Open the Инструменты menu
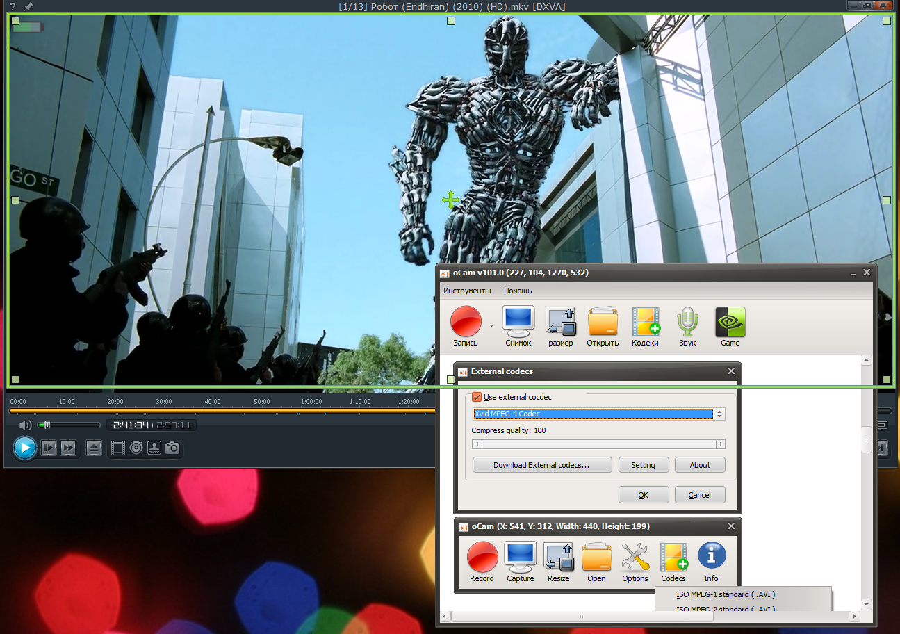 pyautogui.click(x=467, y=291)
